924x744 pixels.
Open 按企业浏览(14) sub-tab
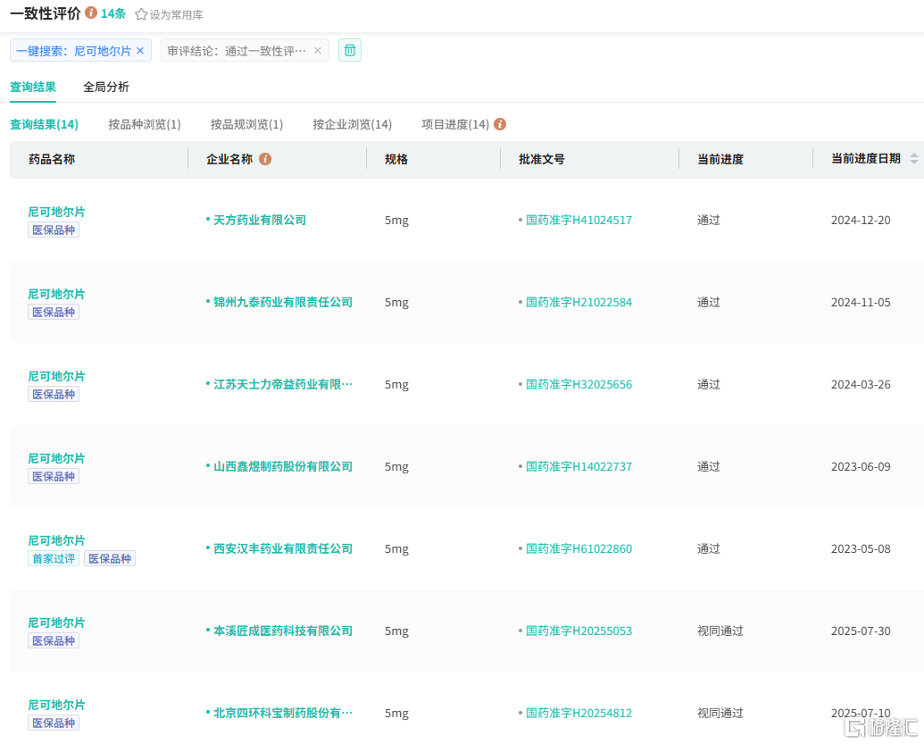pos(352,124)
